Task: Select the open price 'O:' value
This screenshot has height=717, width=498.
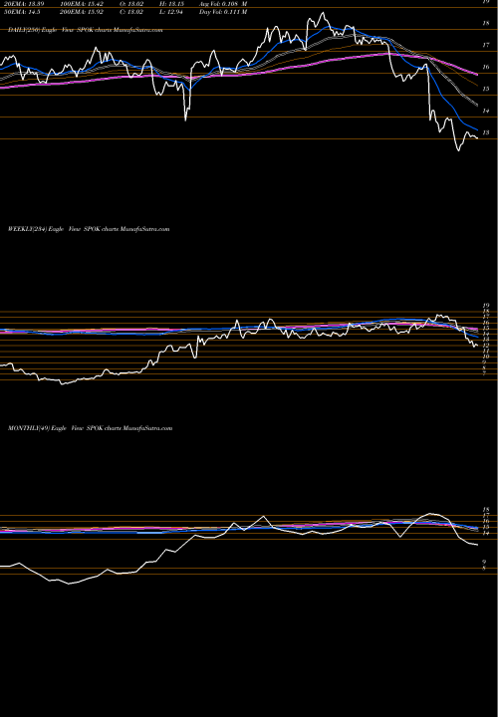Action: 130,4
